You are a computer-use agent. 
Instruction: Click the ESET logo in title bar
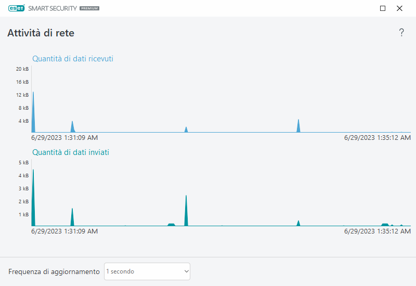click(x=17, y=8)
